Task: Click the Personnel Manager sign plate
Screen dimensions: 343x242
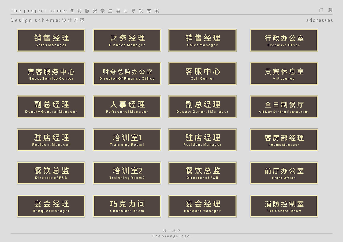Action: [127, 107]
